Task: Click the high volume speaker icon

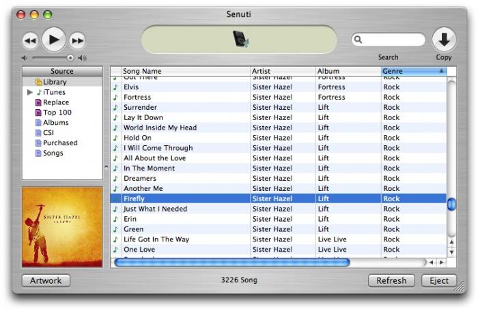Action: (x=83, y=58)
